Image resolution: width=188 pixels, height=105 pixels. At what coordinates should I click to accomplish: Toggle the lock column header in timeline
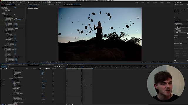coord(4,69)
